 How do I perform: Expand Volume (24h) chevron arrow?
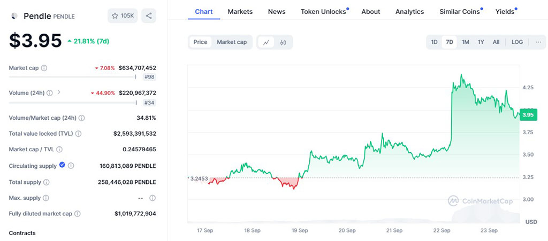click(x=59, y=92)
